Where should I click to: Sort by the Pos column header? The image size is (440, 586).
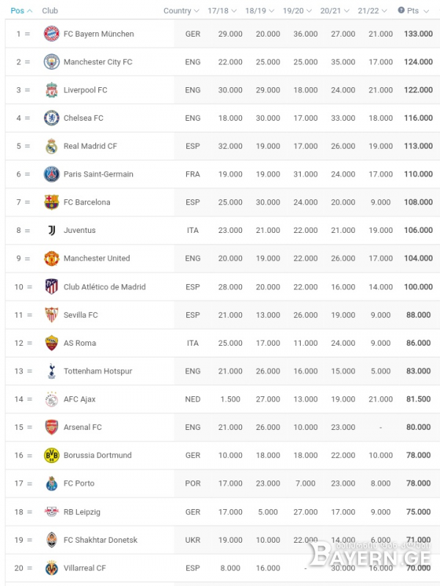click(21, 11)
